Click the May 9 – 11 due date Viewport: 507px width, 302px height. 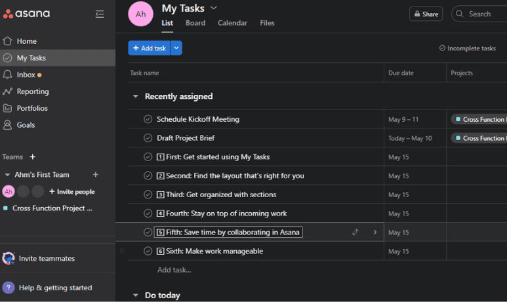point(403,119)
